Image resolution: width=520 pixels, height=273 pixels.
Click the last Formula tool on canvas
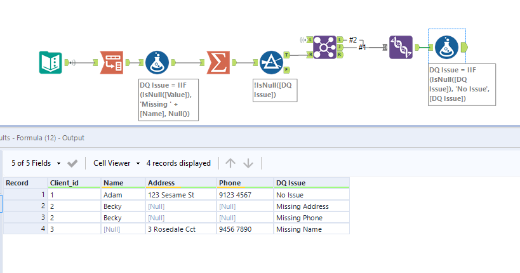(447, 47)
